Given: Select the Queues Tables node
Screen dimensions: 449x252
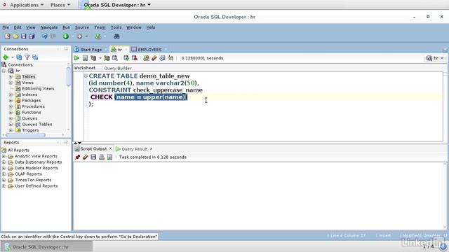Looking at the screenshot, I should coord(37,125).
